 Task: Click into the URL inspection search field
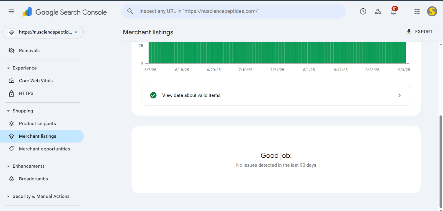[x=234, y=11]
